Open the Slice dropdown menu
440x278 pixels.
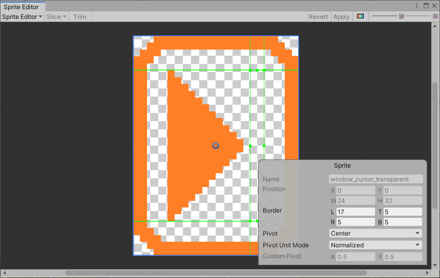tap(56, 17)
